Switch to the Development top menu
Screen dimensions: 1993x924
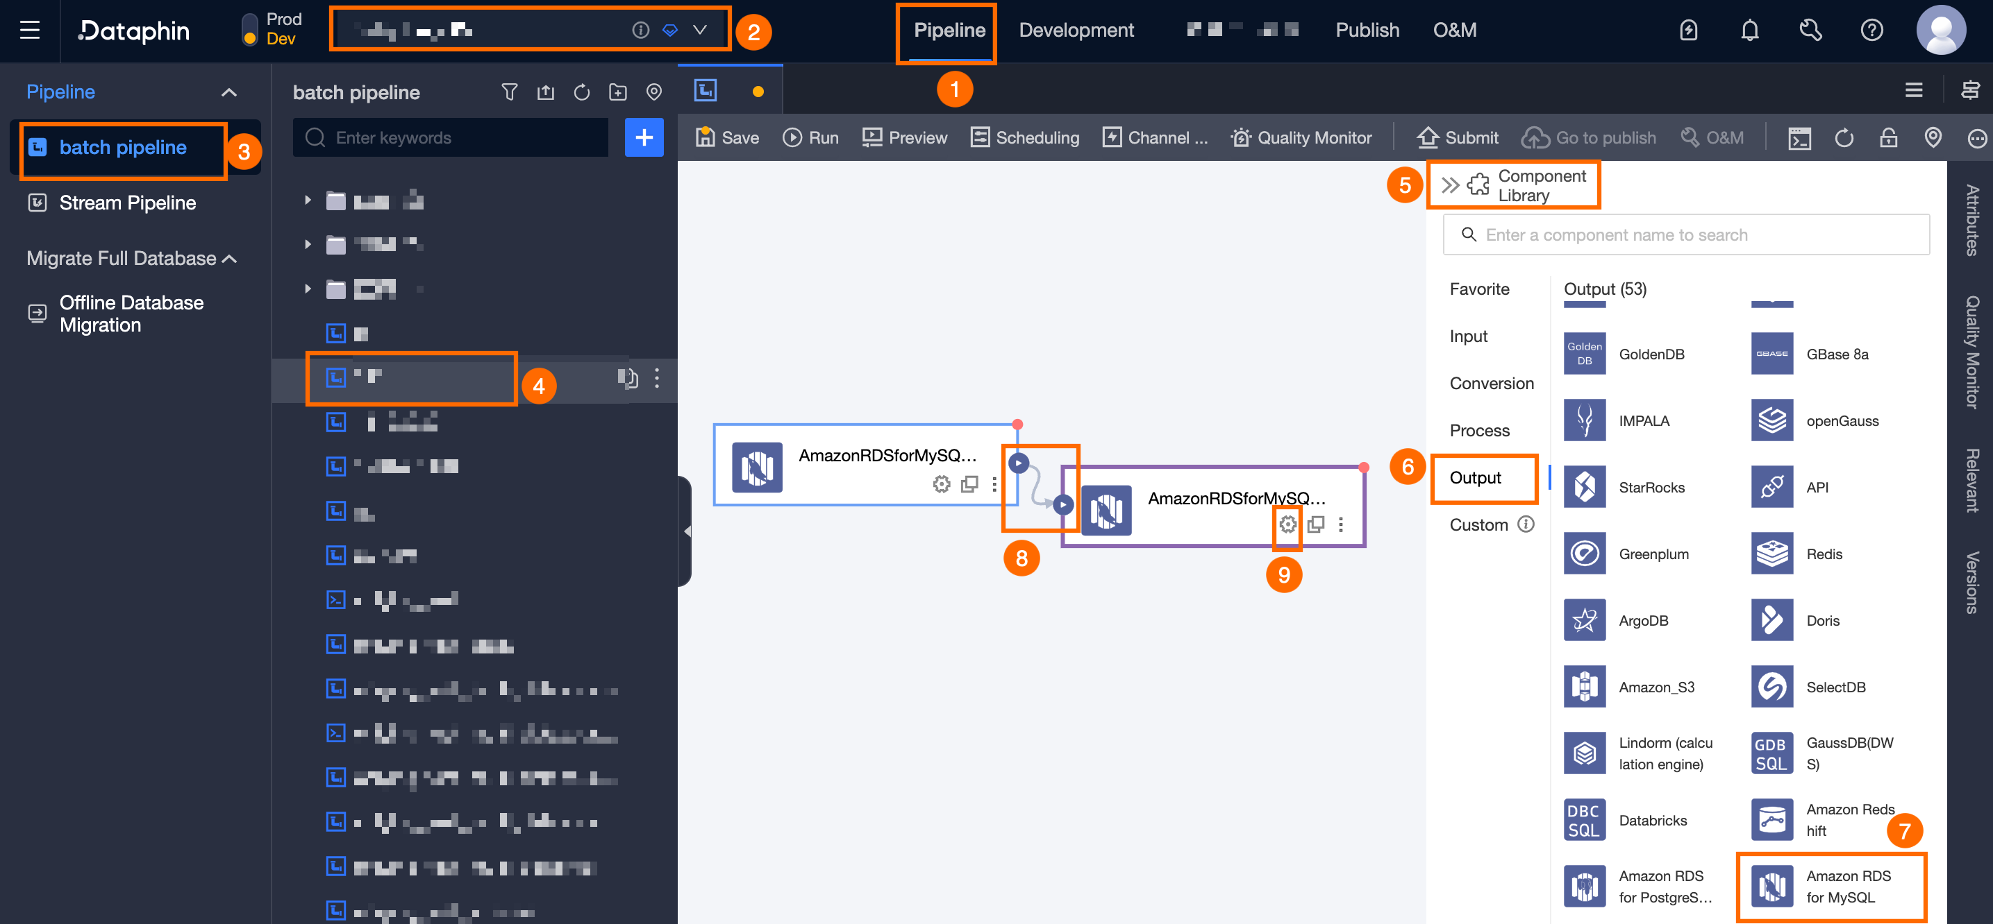point(1076,30)
